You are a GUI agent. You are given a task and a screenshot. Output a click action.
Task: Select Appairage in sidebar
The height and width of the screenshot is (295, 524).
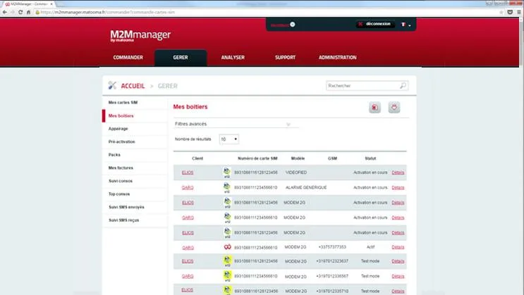point(118,129)
